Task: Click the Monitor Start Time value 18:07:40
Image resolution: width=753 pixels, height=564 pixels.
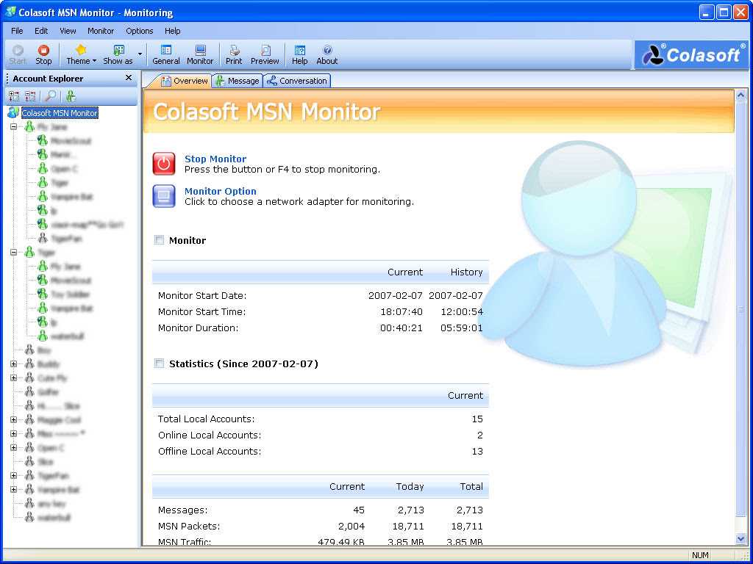Action: click(402, 311)
